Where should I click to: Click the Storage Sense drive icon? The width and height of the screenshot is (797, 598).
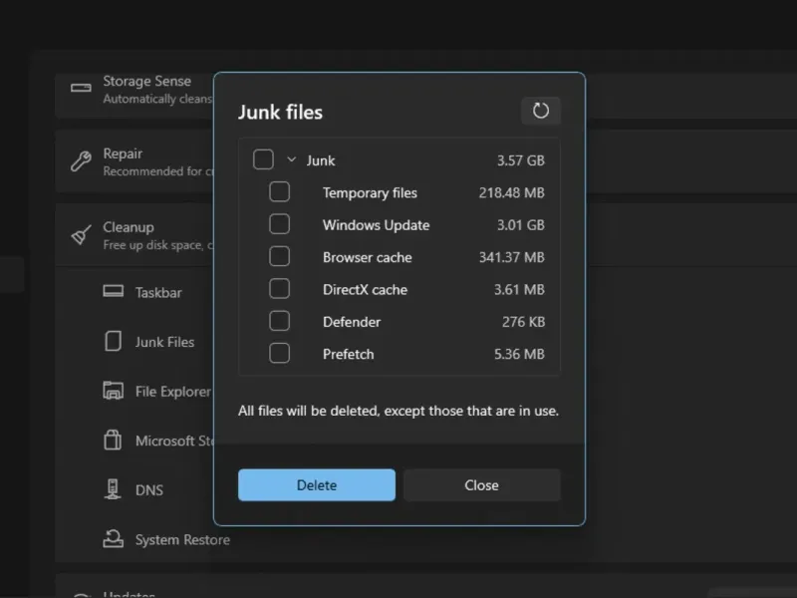pyautogui.click(x=81, y=88)
